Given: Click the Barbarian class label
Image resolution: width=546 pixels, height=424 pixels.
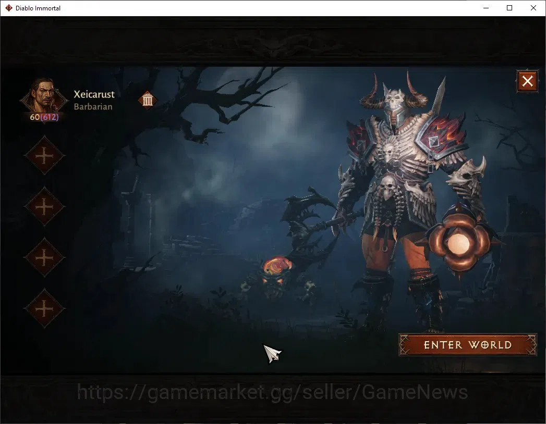Looking at the screenshot, I should tap(93, 106).
